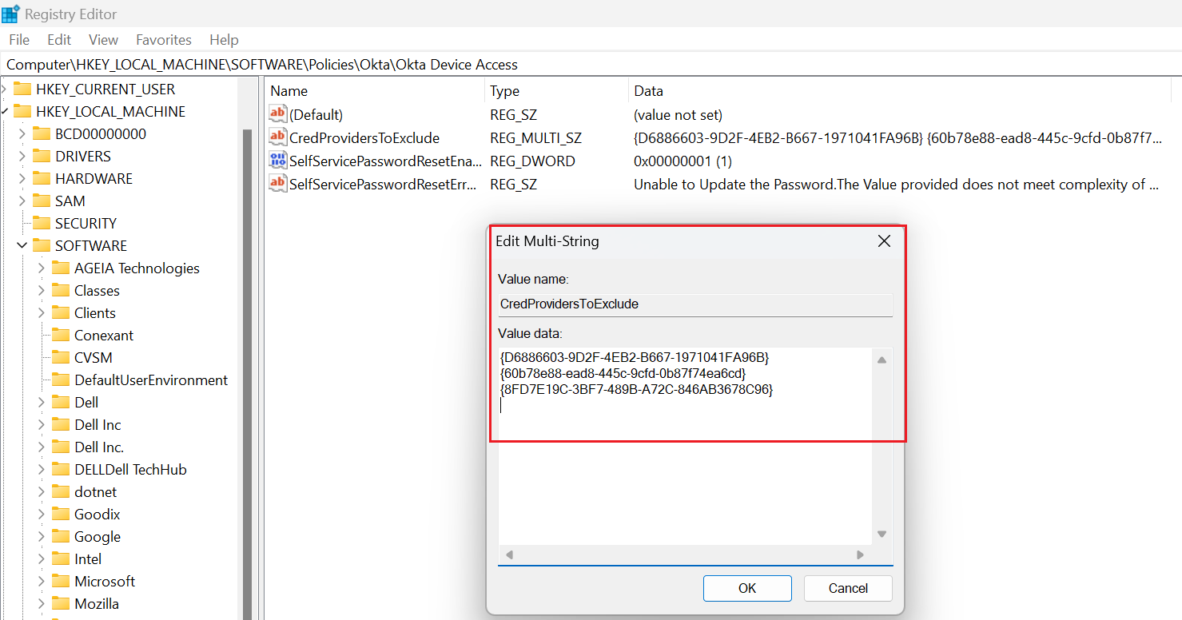This screenshot has width=1182, height=620.
Task: Click the Dell folder icon
Action: pyautogui.click(x=61, y=403)
